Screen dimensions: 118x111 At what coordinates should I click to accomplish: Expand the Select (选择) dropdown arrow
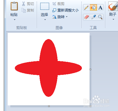tap(45, 20)
